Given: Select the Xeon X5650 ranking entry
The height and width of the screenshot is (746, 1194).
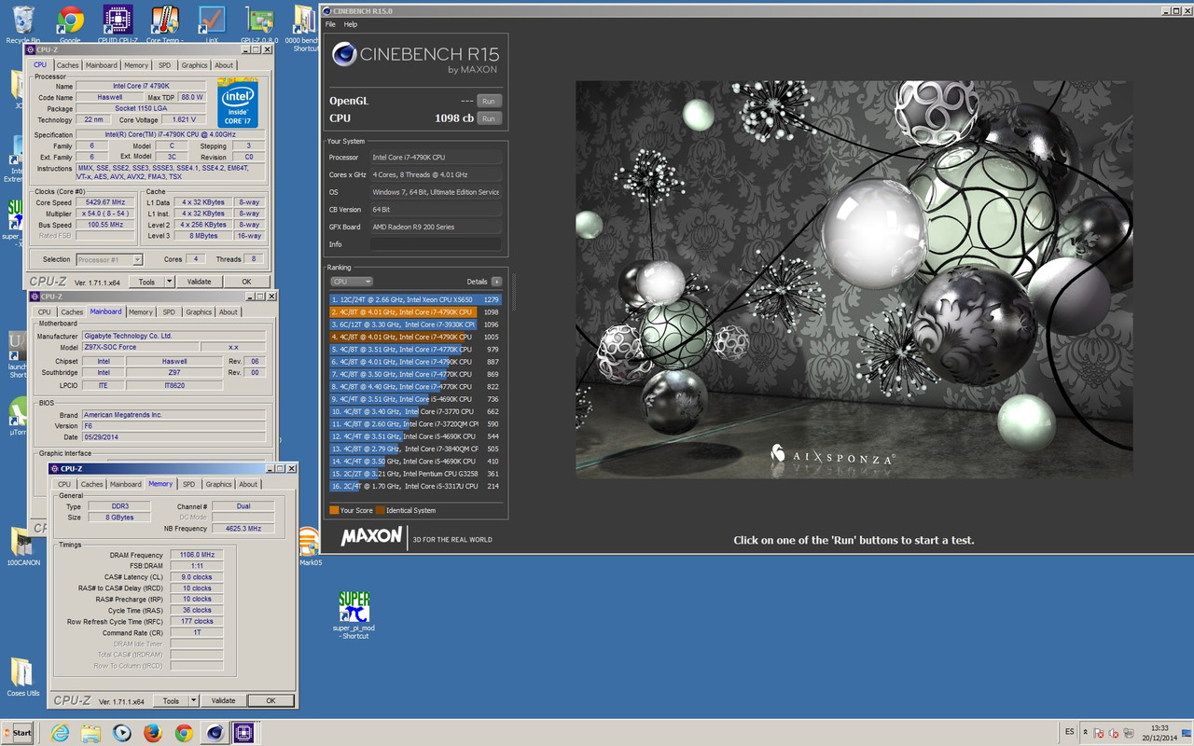Looking at the screenshot, I should 415,300.
